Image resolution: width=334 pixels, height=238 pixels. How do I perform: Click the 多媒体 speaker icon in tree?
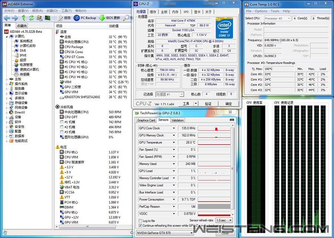(12, 98)
